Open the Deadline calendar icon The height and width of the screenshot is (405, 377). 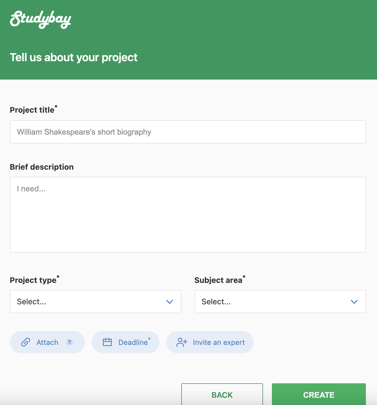tap(108, 342)
